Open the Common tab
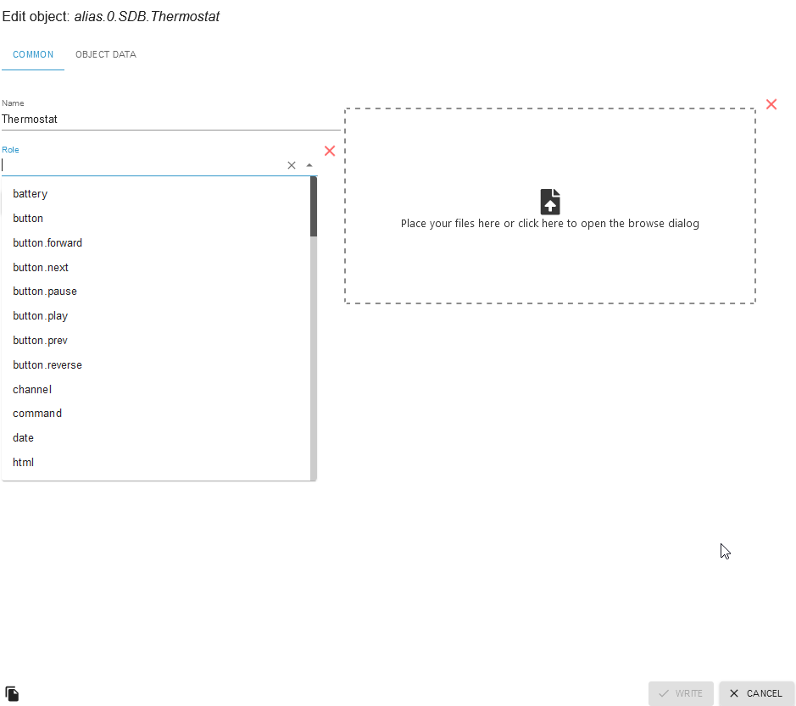The width and height of the screenshot is (796, 706). tap(33, 55)
